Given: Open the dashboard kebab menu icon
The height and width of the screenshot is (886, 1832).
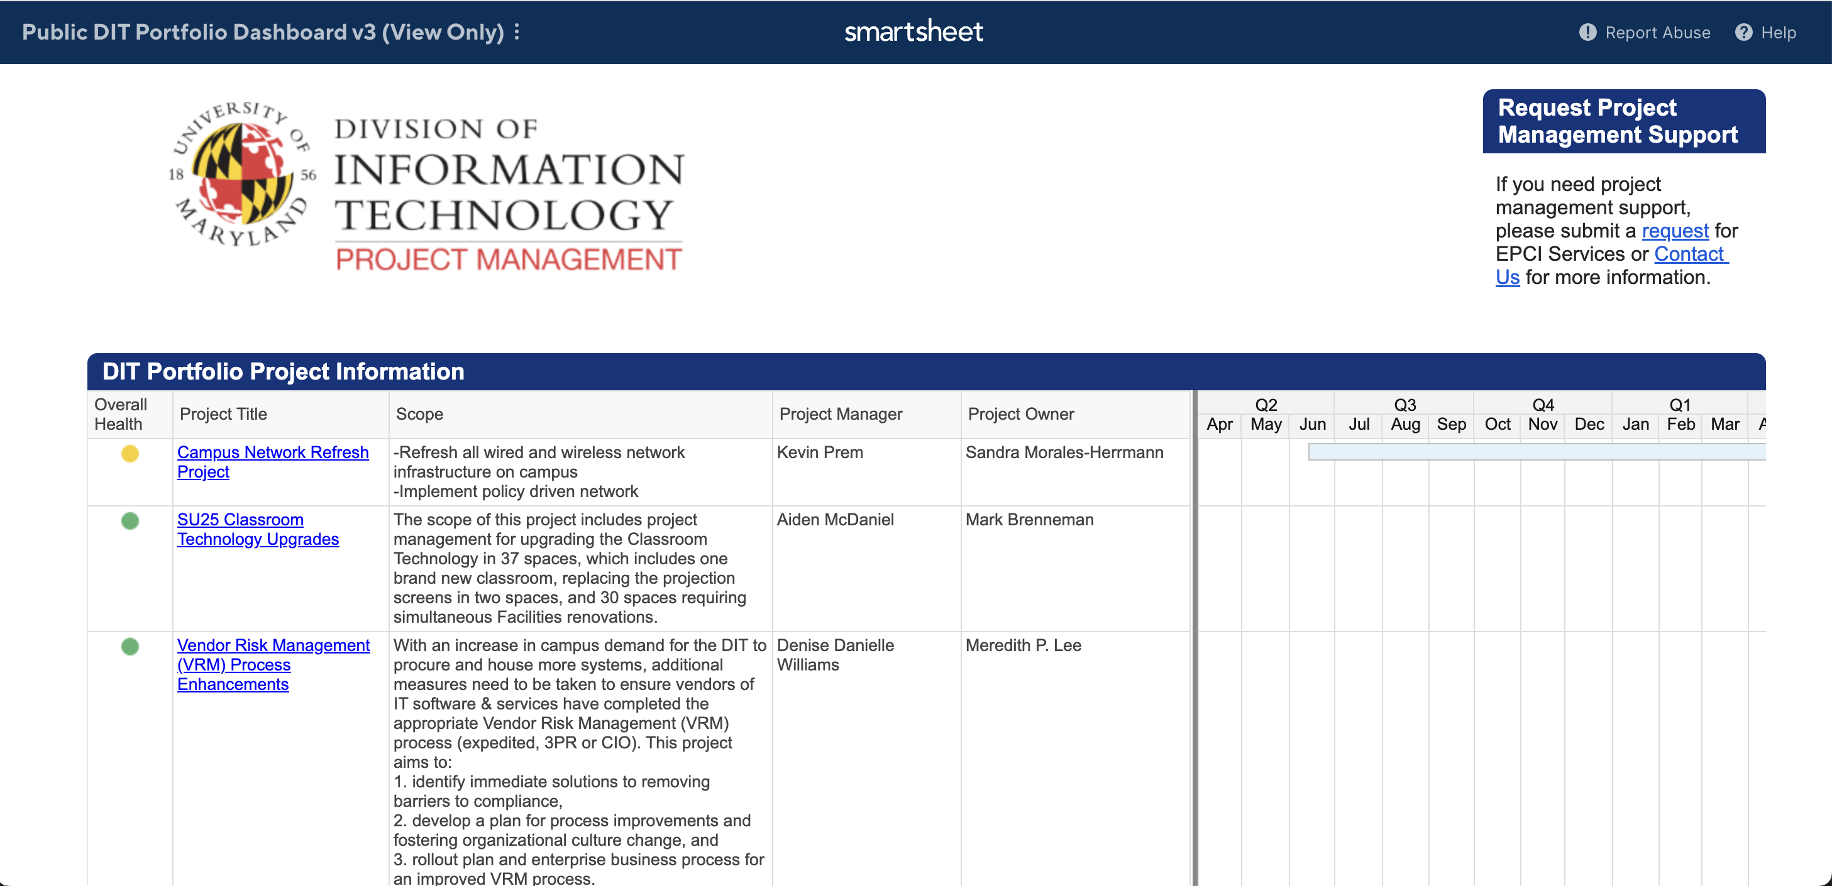Looking at the screenshot, I should [x=517, y=32].
